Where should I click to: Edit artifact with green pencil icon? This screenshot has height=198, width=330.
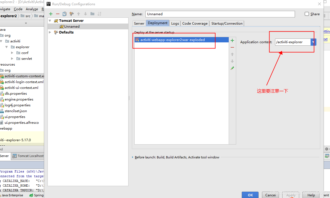pyautogui.click(x=232, y=68)
